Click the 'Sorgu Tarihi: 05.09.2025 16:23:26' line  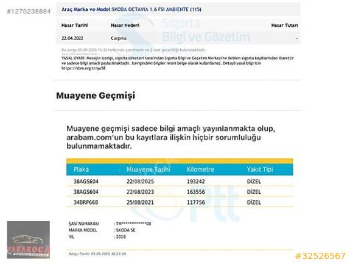(x=97, y=254)
